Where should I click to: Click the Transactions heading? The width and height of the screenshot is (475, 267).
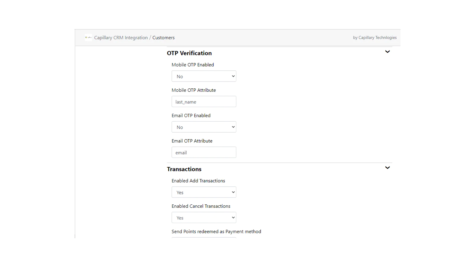coord(184,169)
